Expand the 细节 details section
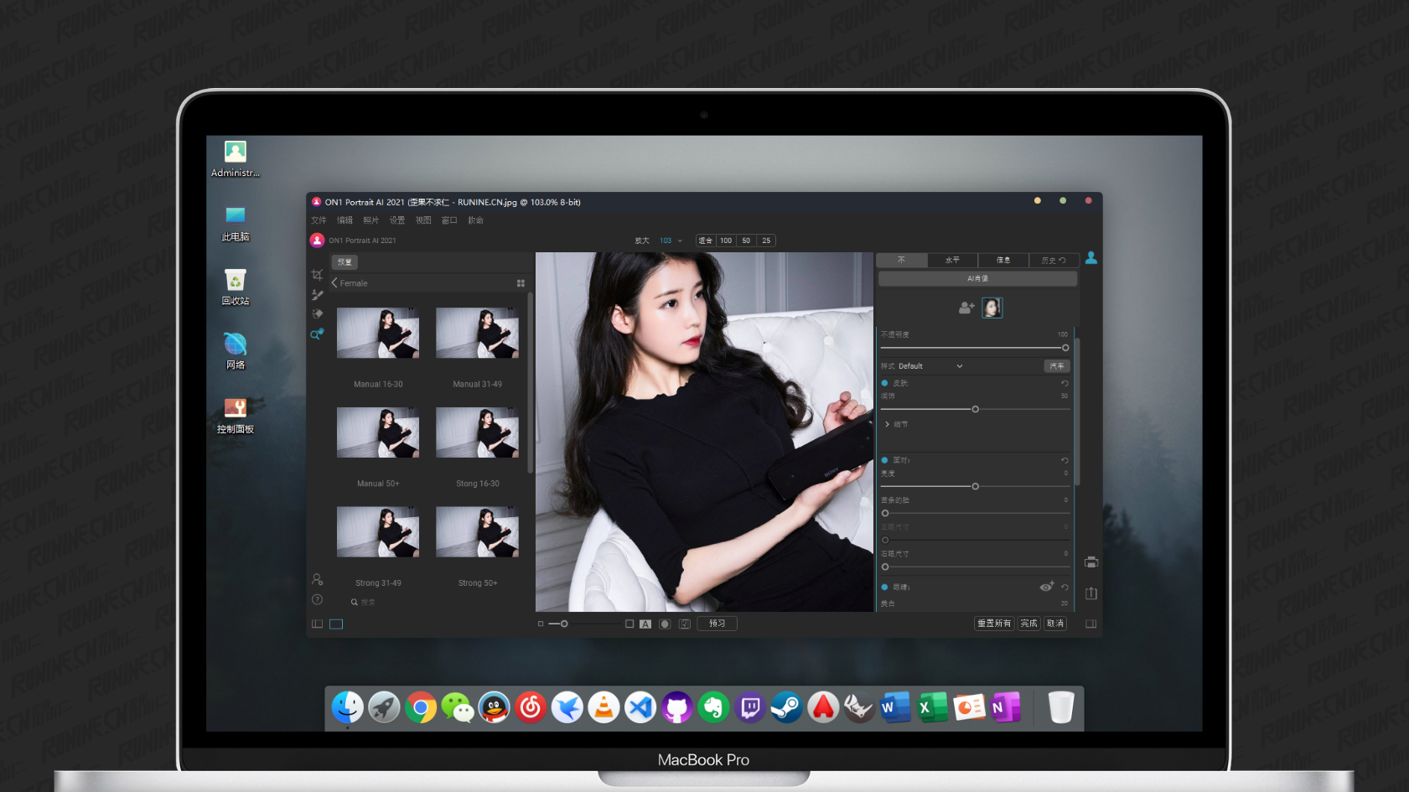Image resolution: width=1409 pixels, height=792 pixels. (x=888, y=424)
